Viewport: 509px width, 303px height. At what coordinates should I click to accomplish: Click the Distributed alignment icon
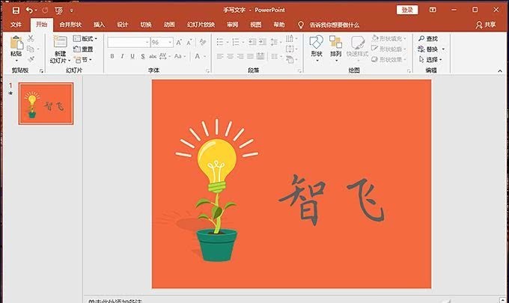click(260, 56)
